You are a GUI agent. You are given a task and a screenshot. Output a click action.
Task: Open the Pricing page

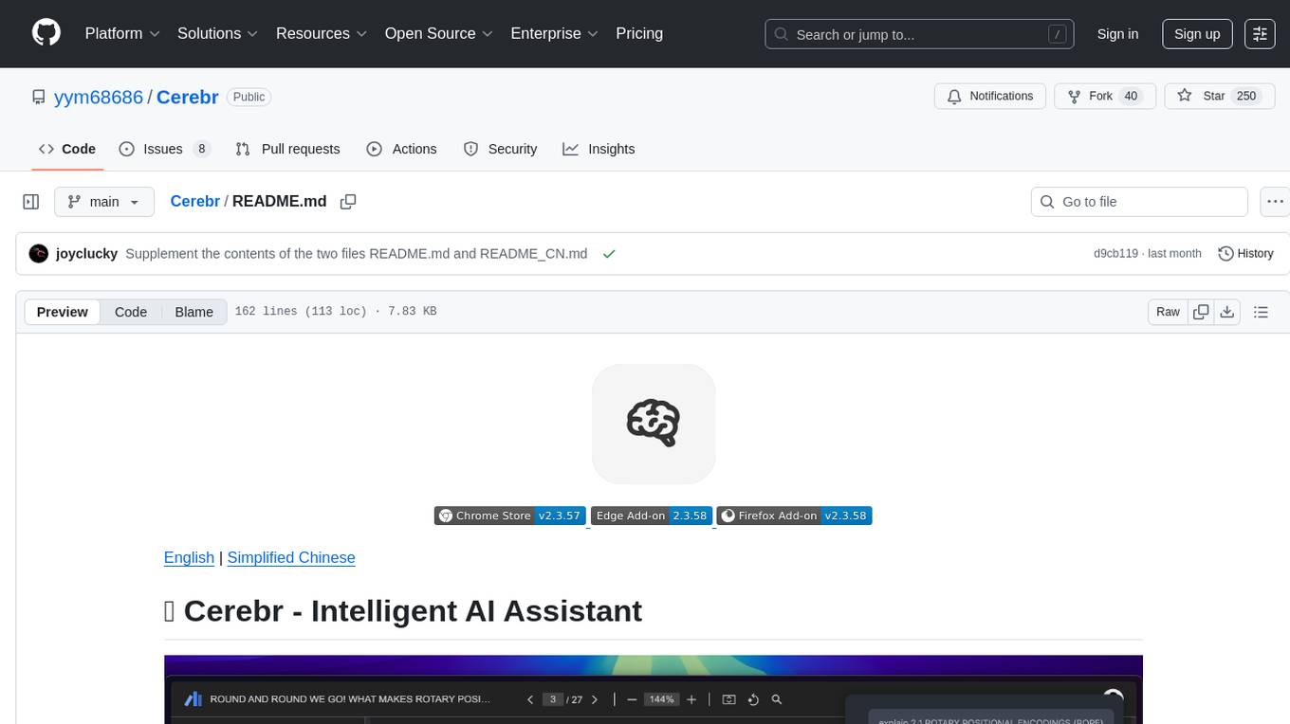639,33
